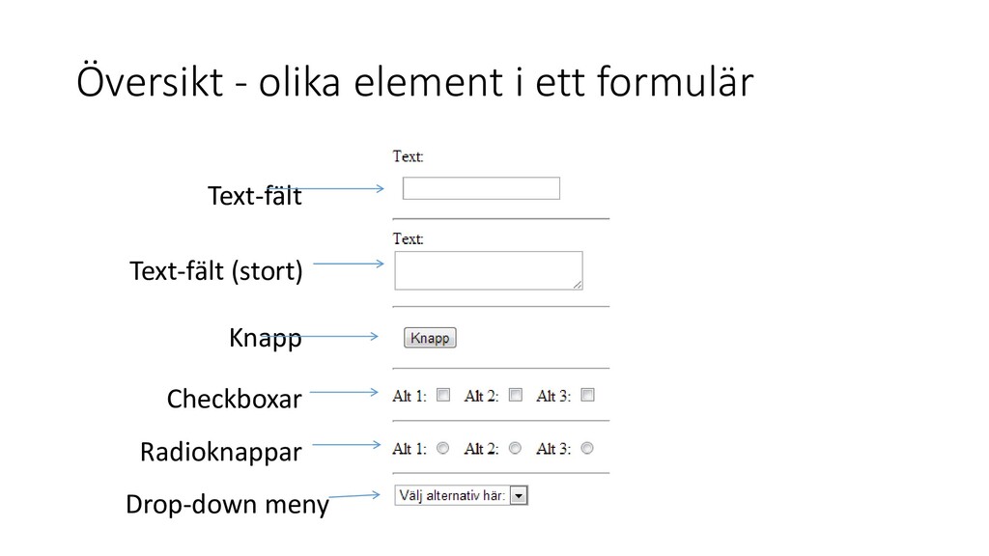
Task: Click the single-line text input field
Action: [x=481, y=188]
